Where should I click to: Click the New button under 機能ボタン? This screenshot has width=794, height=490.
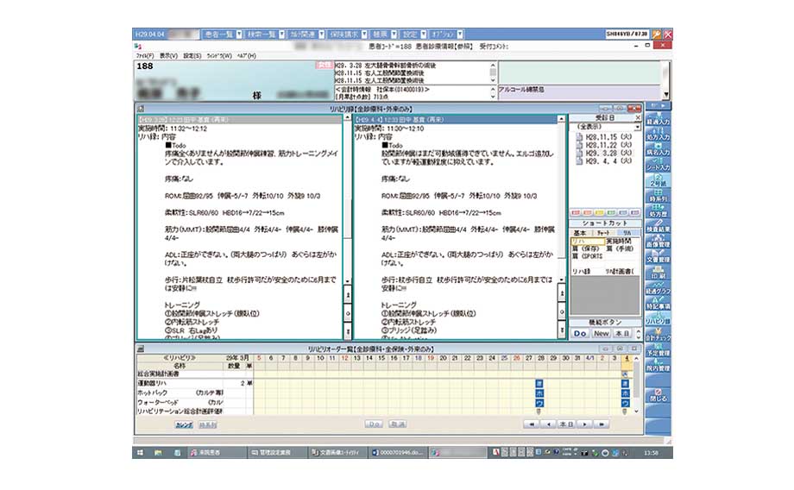pyautogui.click(x=601, y=333)
